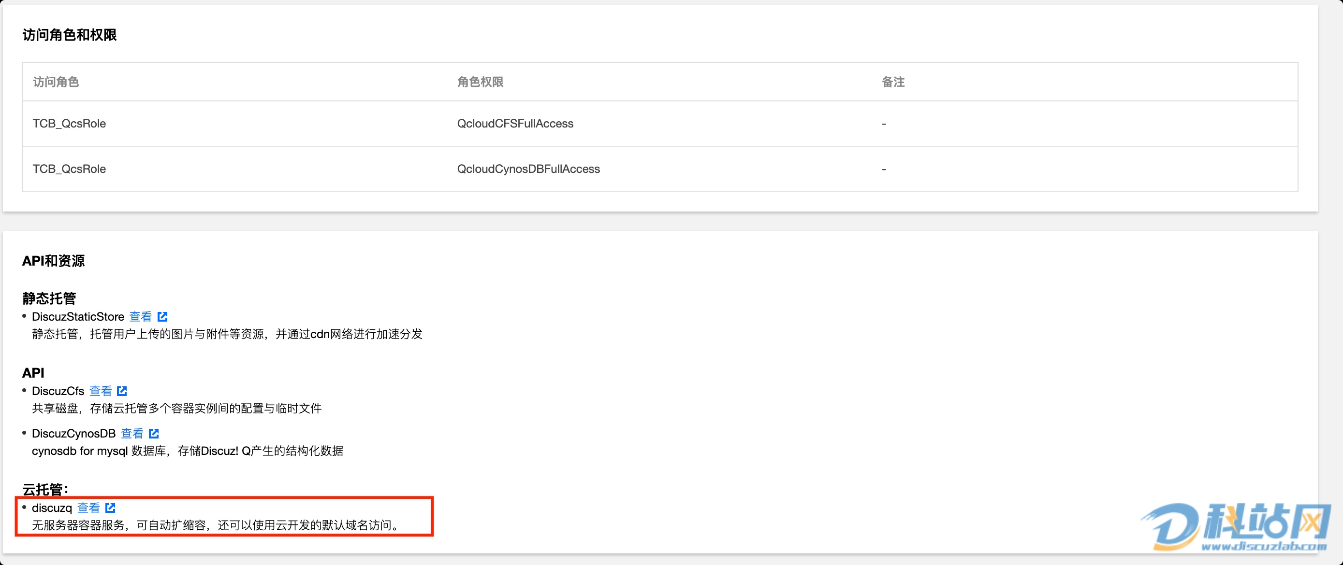The width and height of the screenshot is (1343, 565).
Task: Open external link icon next to DiscuzStaticStore
Action: 162,317
